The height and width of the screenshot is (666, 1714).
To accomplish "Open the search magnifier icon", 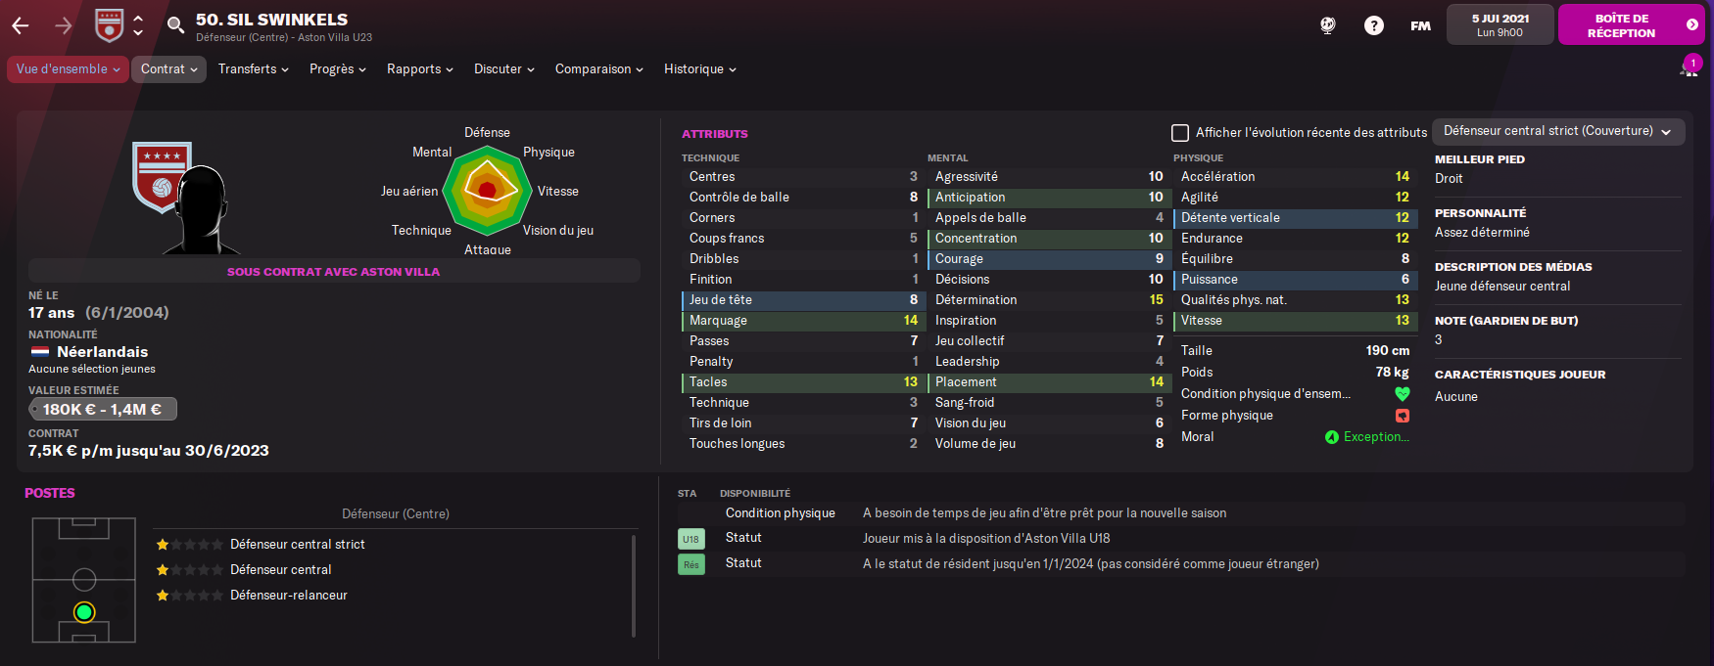I will [175, 25].
